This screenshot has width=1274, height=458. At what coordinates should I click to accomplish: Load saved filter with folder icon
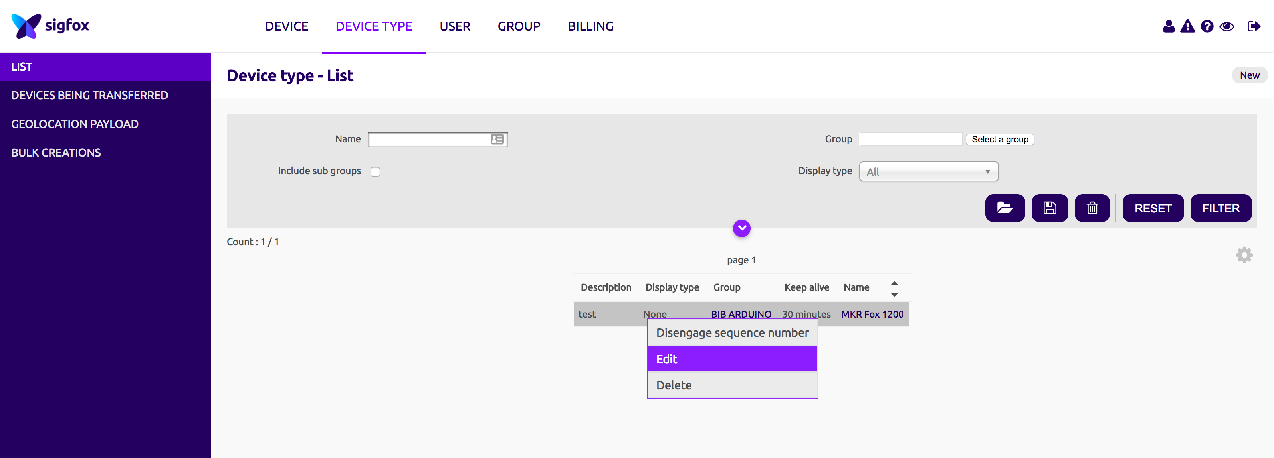click(1005, 208)
